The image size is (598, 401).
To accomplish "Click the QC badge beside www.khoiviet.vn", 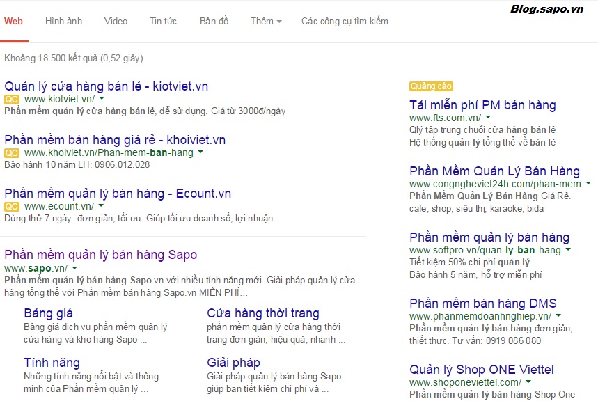I will (x=11, y=153).
